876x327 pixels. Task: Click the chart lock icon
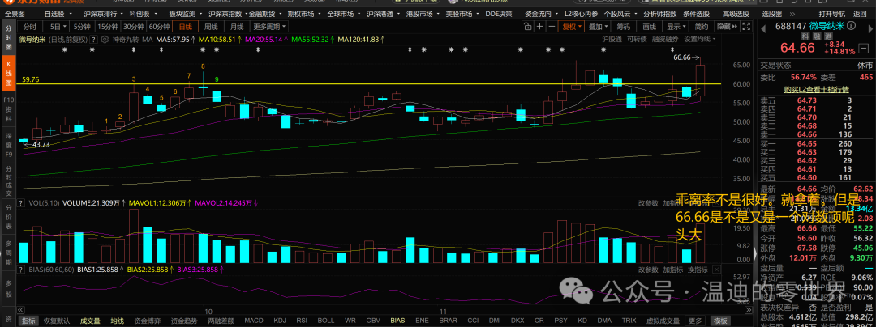(528, 26)
